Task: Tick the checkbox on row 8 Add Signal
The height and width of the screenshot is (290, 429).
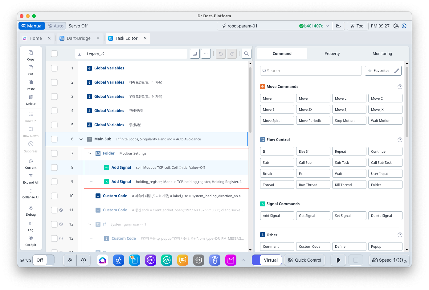Action: pyautogui.click(x=54, y=168)
